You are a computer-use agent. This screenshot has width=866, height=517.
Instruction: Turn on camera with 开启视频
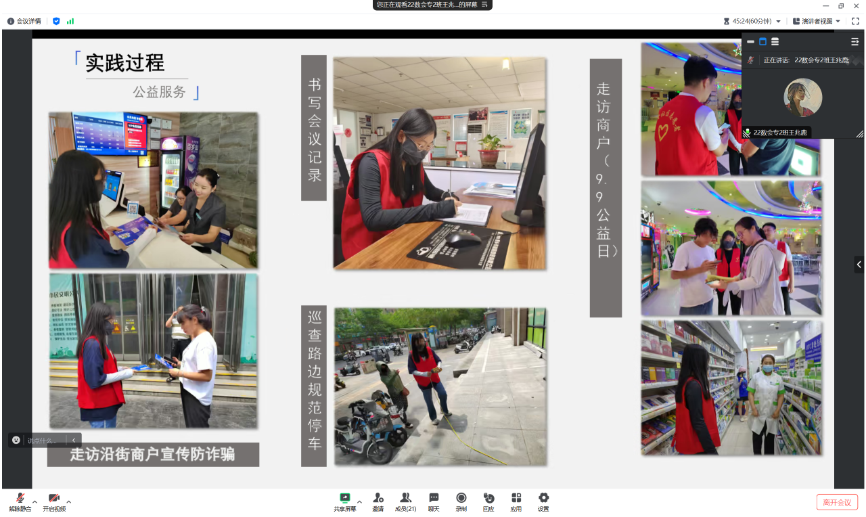54,501
